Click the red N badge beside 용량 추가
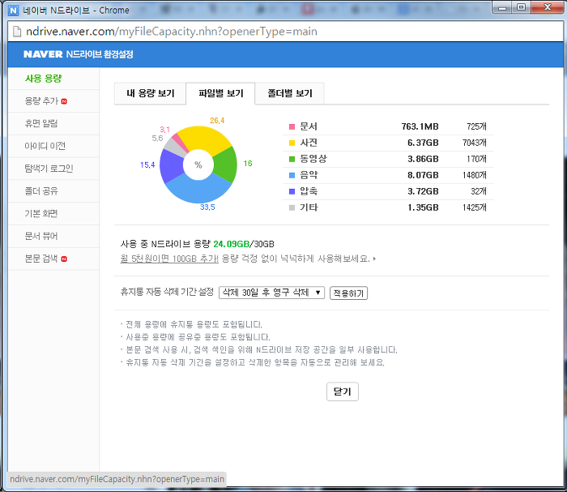 [x=64, y=101]
